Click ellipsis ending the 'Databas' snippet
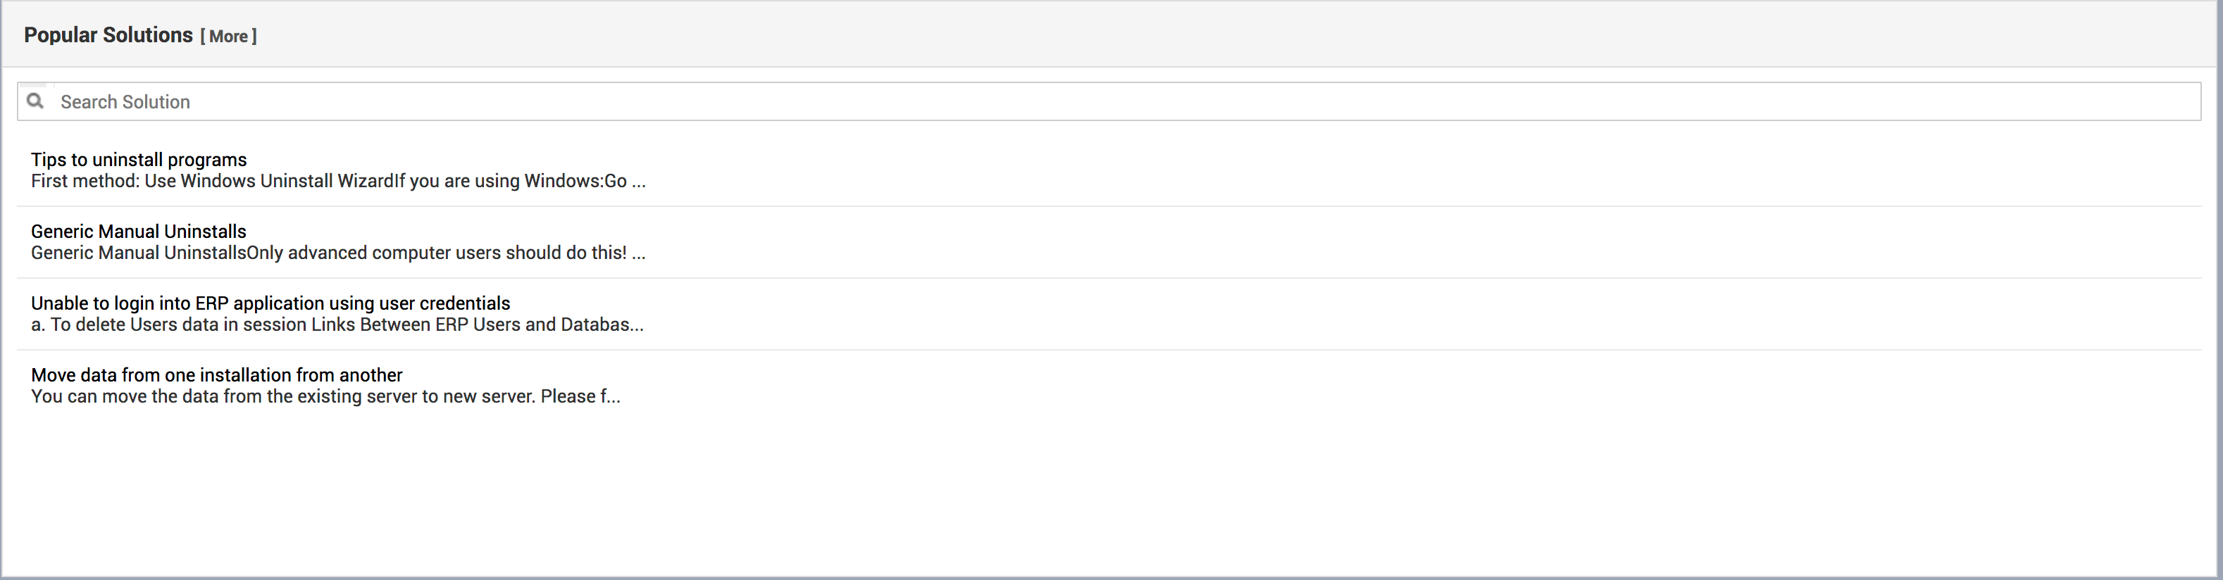Image resolution: width=2223 pixels, height=580 pixels. [x=637, y=327]
